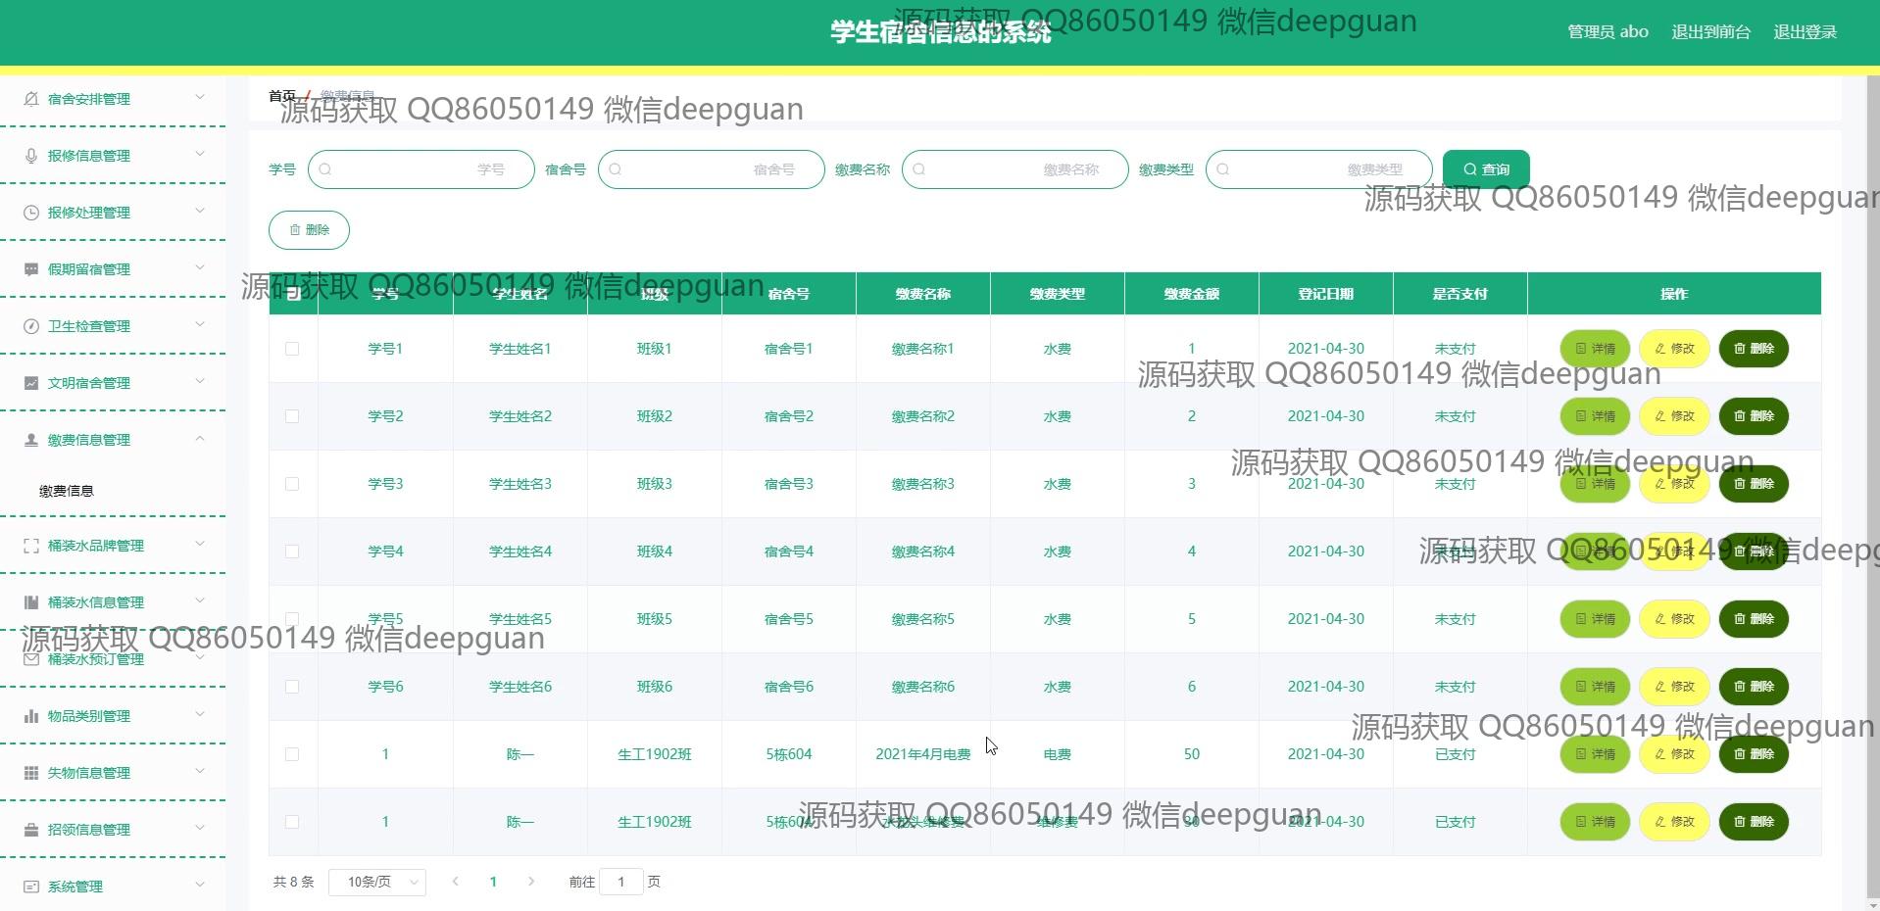
Task: Click the search icon in 缴费类型 field
Action: 1223,169
